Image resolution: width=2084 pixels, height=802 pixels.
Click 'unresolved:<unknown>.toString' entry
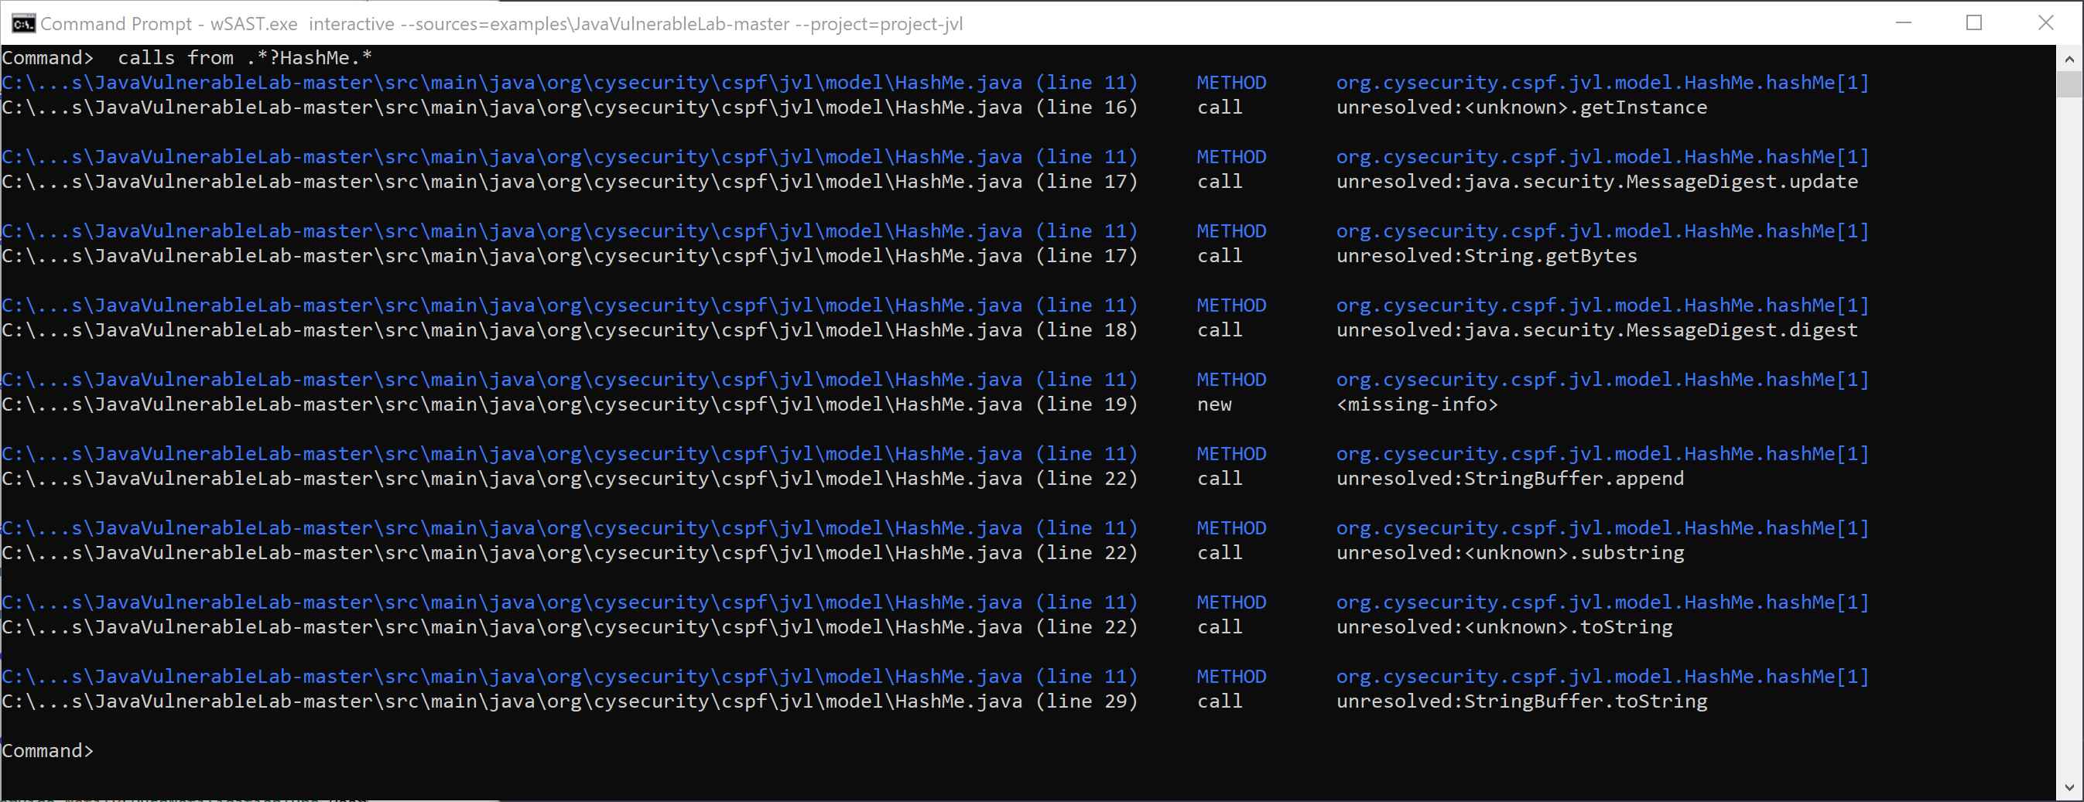click(1504, 626)
